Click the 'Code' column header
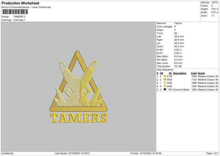 pos(194,73)
